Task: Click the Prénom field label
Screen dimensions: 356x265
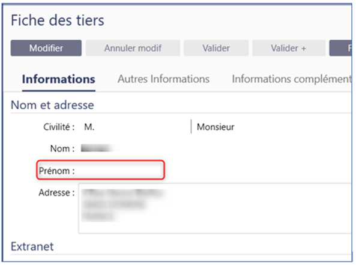Action: (57, 171)
